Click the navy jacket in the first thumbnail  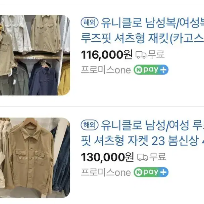coord(44,80)
